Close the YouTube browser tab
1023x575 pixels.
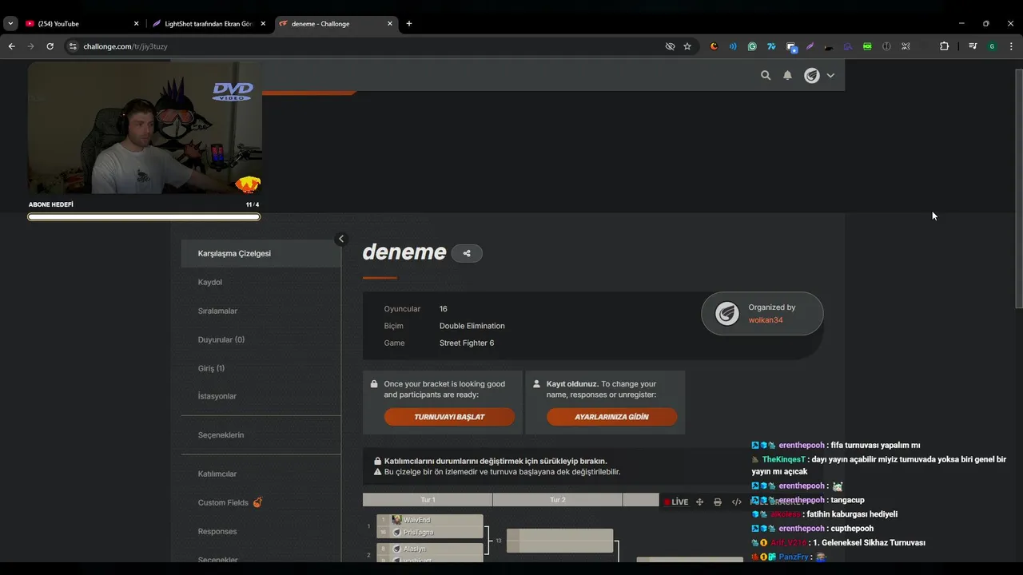(x=137, y=24)
